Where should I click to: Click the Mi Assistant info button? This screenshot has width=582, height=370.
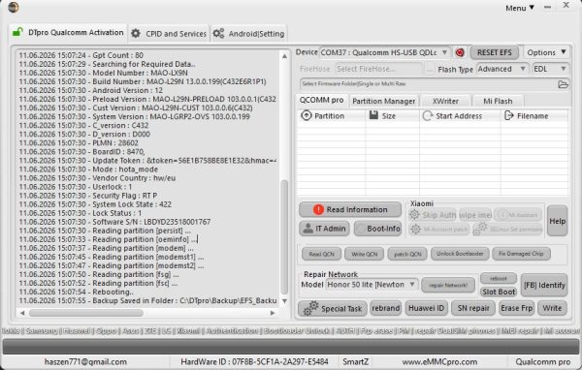518,215
